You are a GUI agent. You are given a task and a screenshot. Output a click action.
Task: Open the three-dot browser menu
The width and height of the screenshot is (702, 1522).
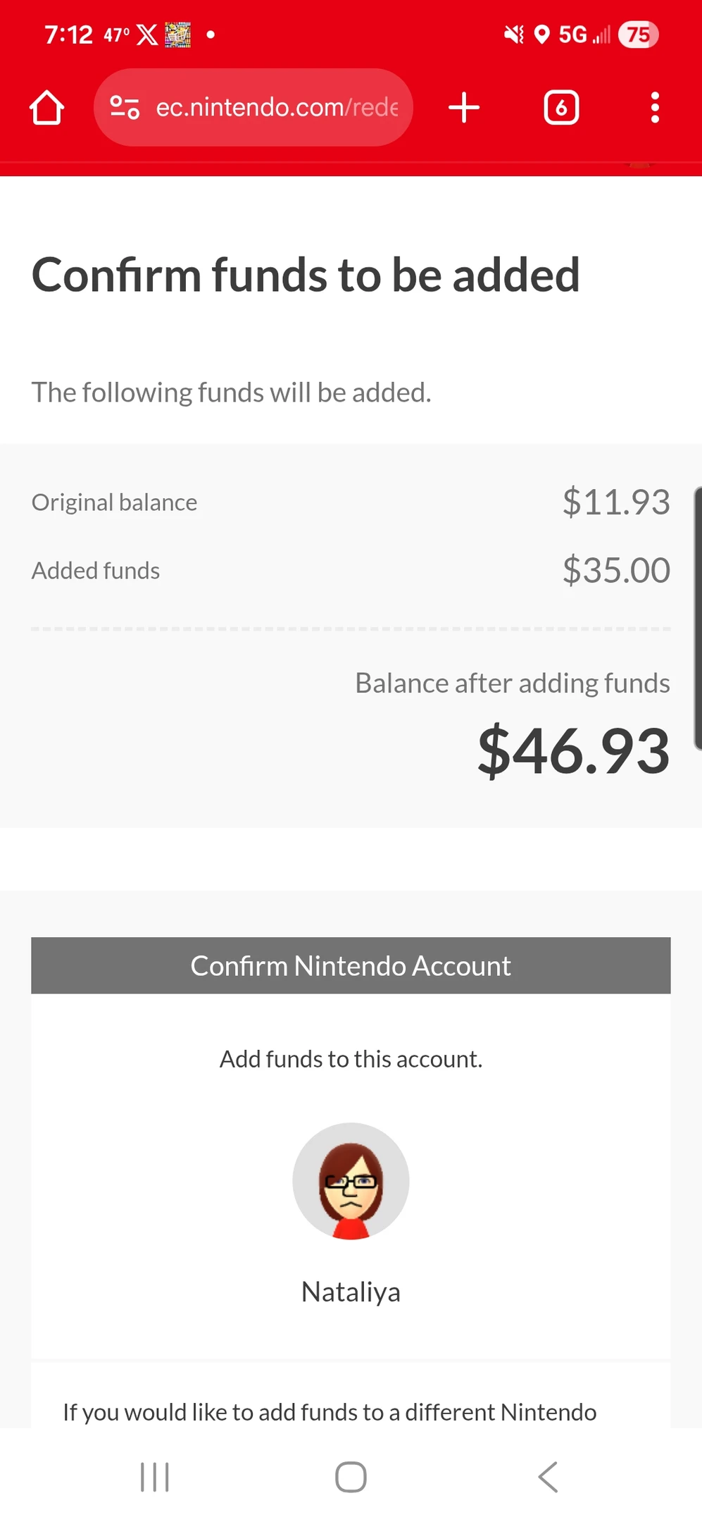(x=655, y=108)
